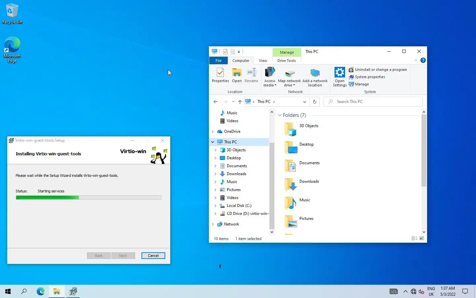Image resolution: width=476 pixels, height=298 pixels.
Task: Open the Drive Tools tab
Action: tap(287, 61)
